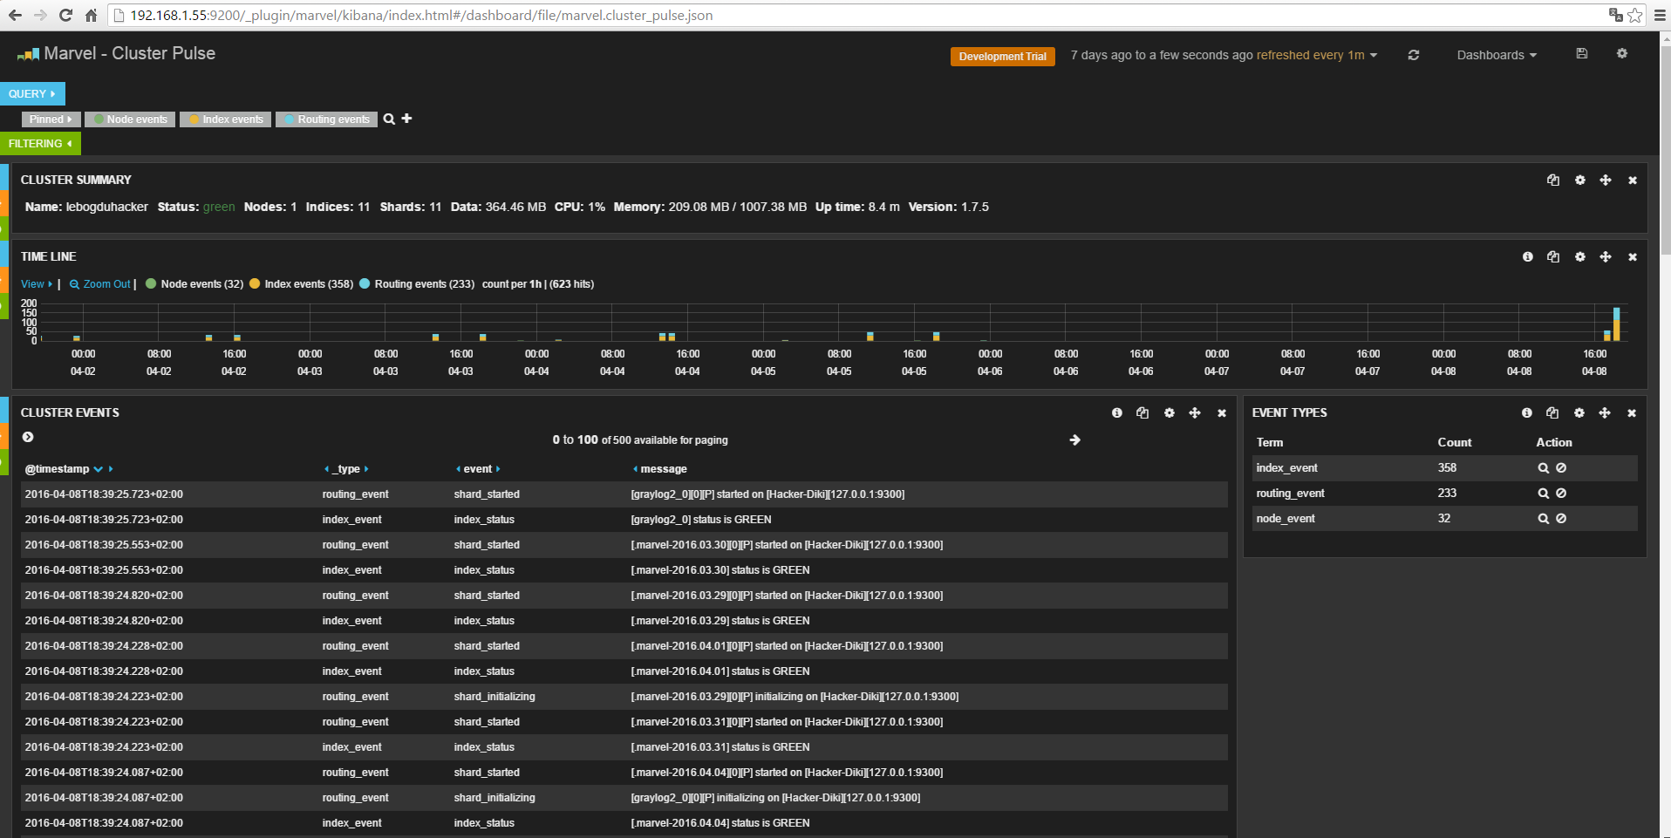This screenshot has width=1671, height=838.
Task: Remove the Time Line panel
Action: tap(1633, 257)
